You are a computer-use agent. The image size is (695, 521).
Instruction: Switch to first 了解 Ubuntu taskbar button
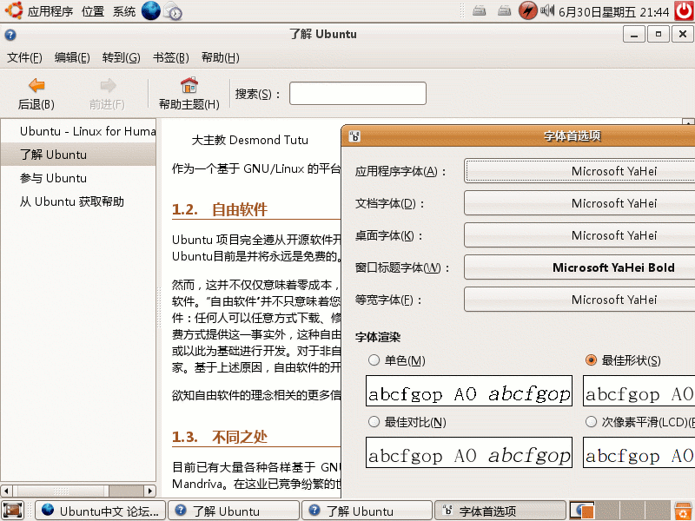click(234, 511)
